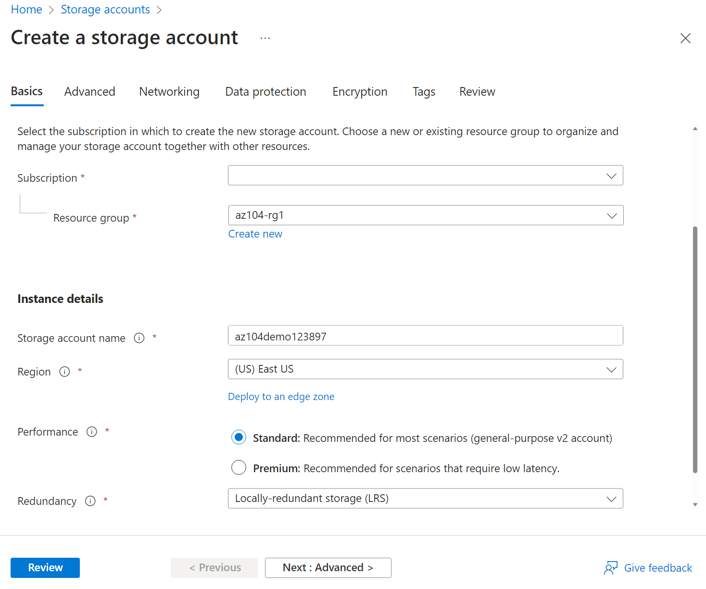This screenshot has width=706, height=589.
Task: Open the Data protection tab
Action: (265, 92)
